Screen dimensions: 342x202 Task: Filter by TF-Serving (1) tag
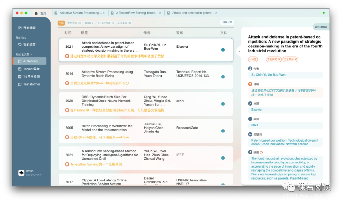point(106,23)
